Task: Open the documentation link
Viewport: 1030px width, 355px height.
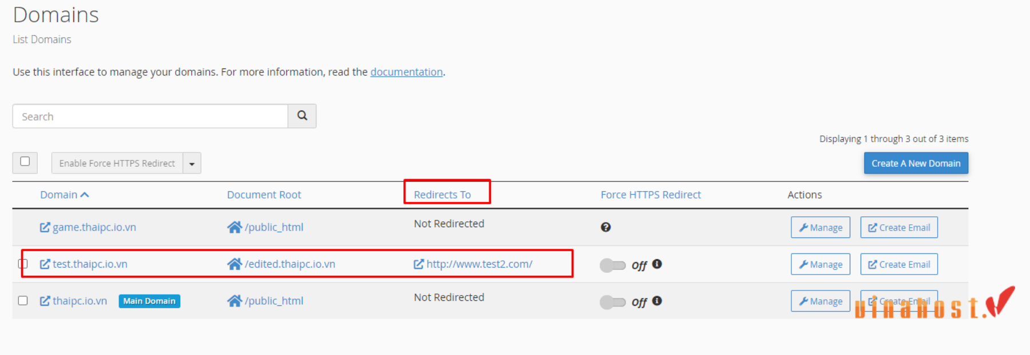Action: pos(406,72)
